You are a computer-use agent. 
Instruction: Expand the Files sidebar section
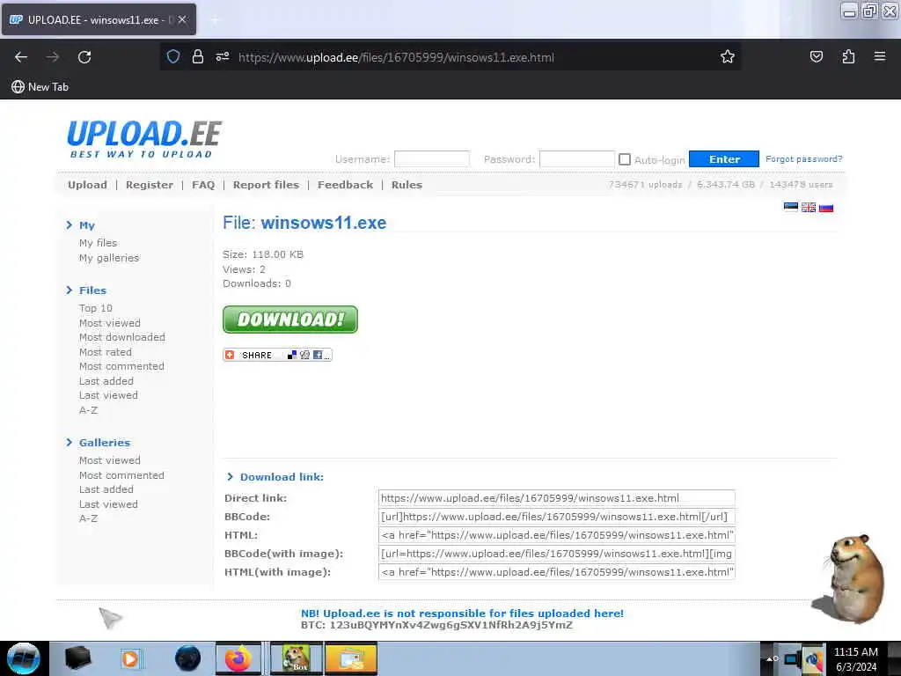click(x=92, y=290)
